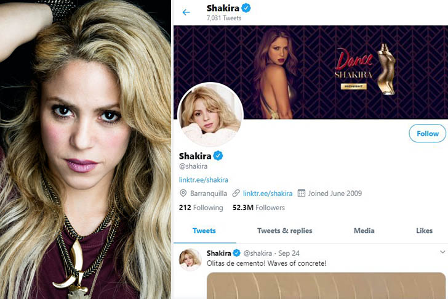Screen dimensions: 448x299
Task: Open the Likes tab
Action: pos(424,231)
